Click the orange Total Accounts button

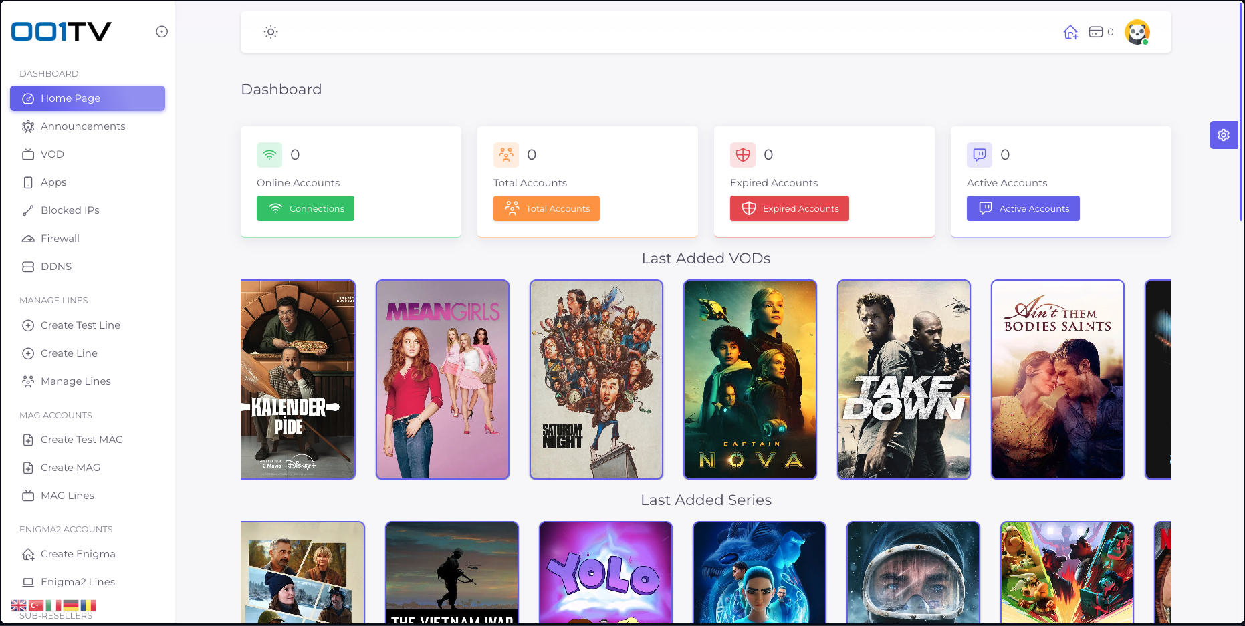click(546, 208)
